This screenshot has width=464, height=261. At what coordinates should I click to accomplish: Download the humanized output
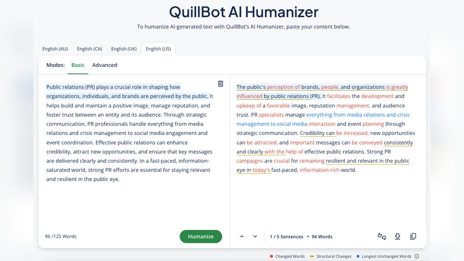click(398, 236)
